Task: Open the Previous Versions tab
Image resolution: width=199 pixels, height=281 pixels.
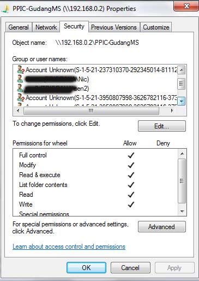Action: point(114,27)
